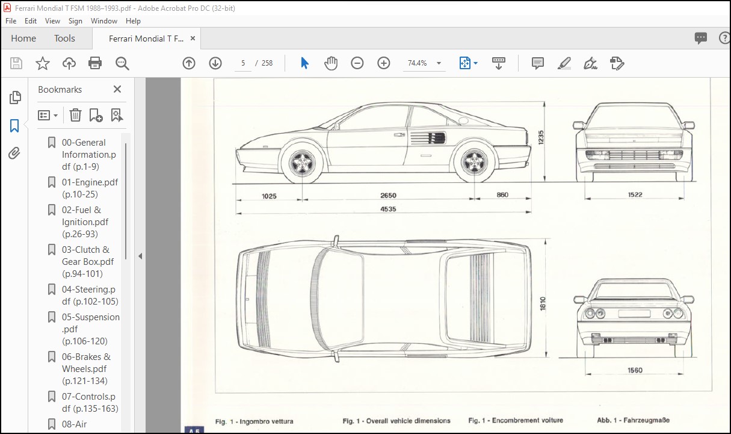Click the caption 'Fig. 1 - Encombrement voiture'
Image resolution: width=731 pixels, height=434 pixels.
[516, 421]
